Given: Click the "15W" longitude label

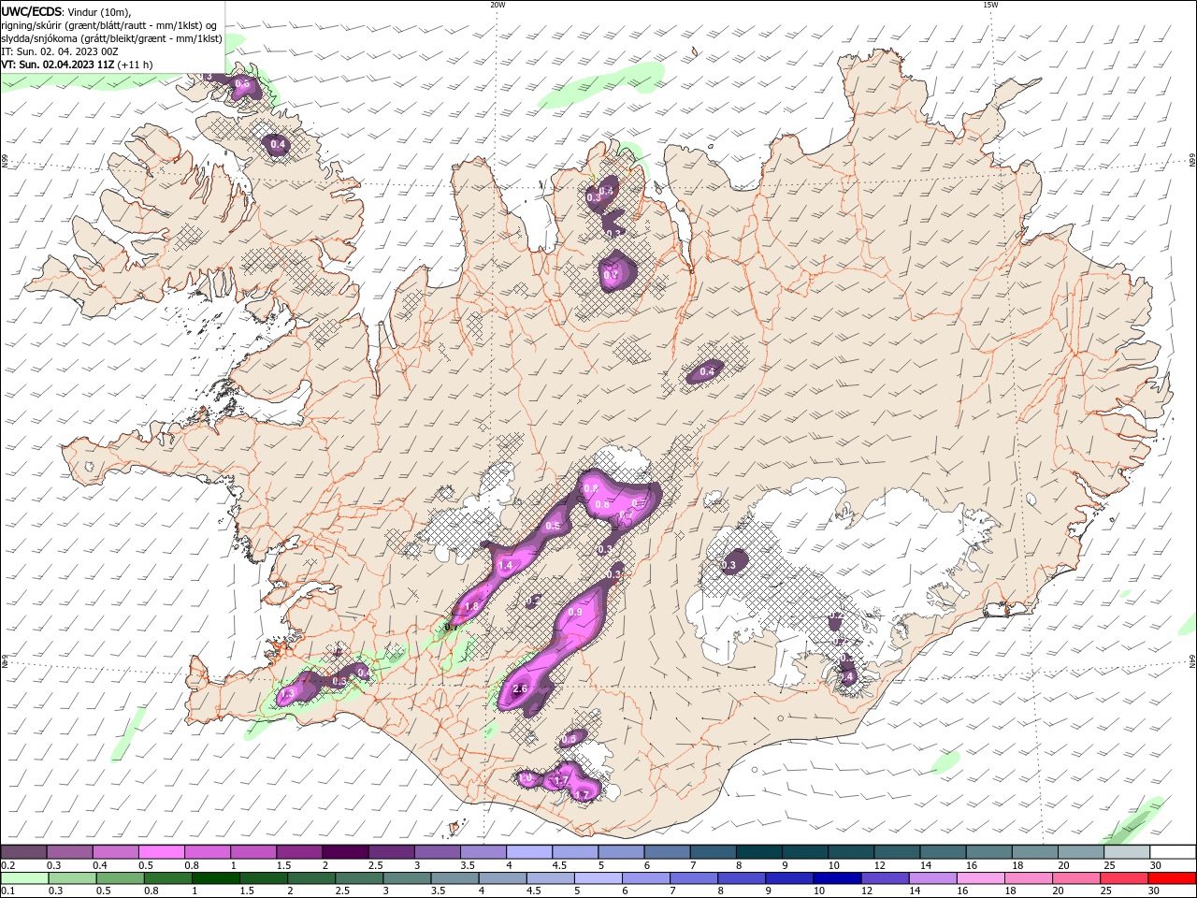Looking at the screenshot, I should point(990,5).
